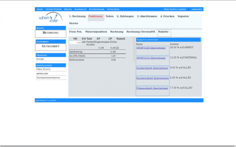236x147 pixels.
Task: Open the Rechnung ChronosNX sub-tab
Action: (141, 32)
